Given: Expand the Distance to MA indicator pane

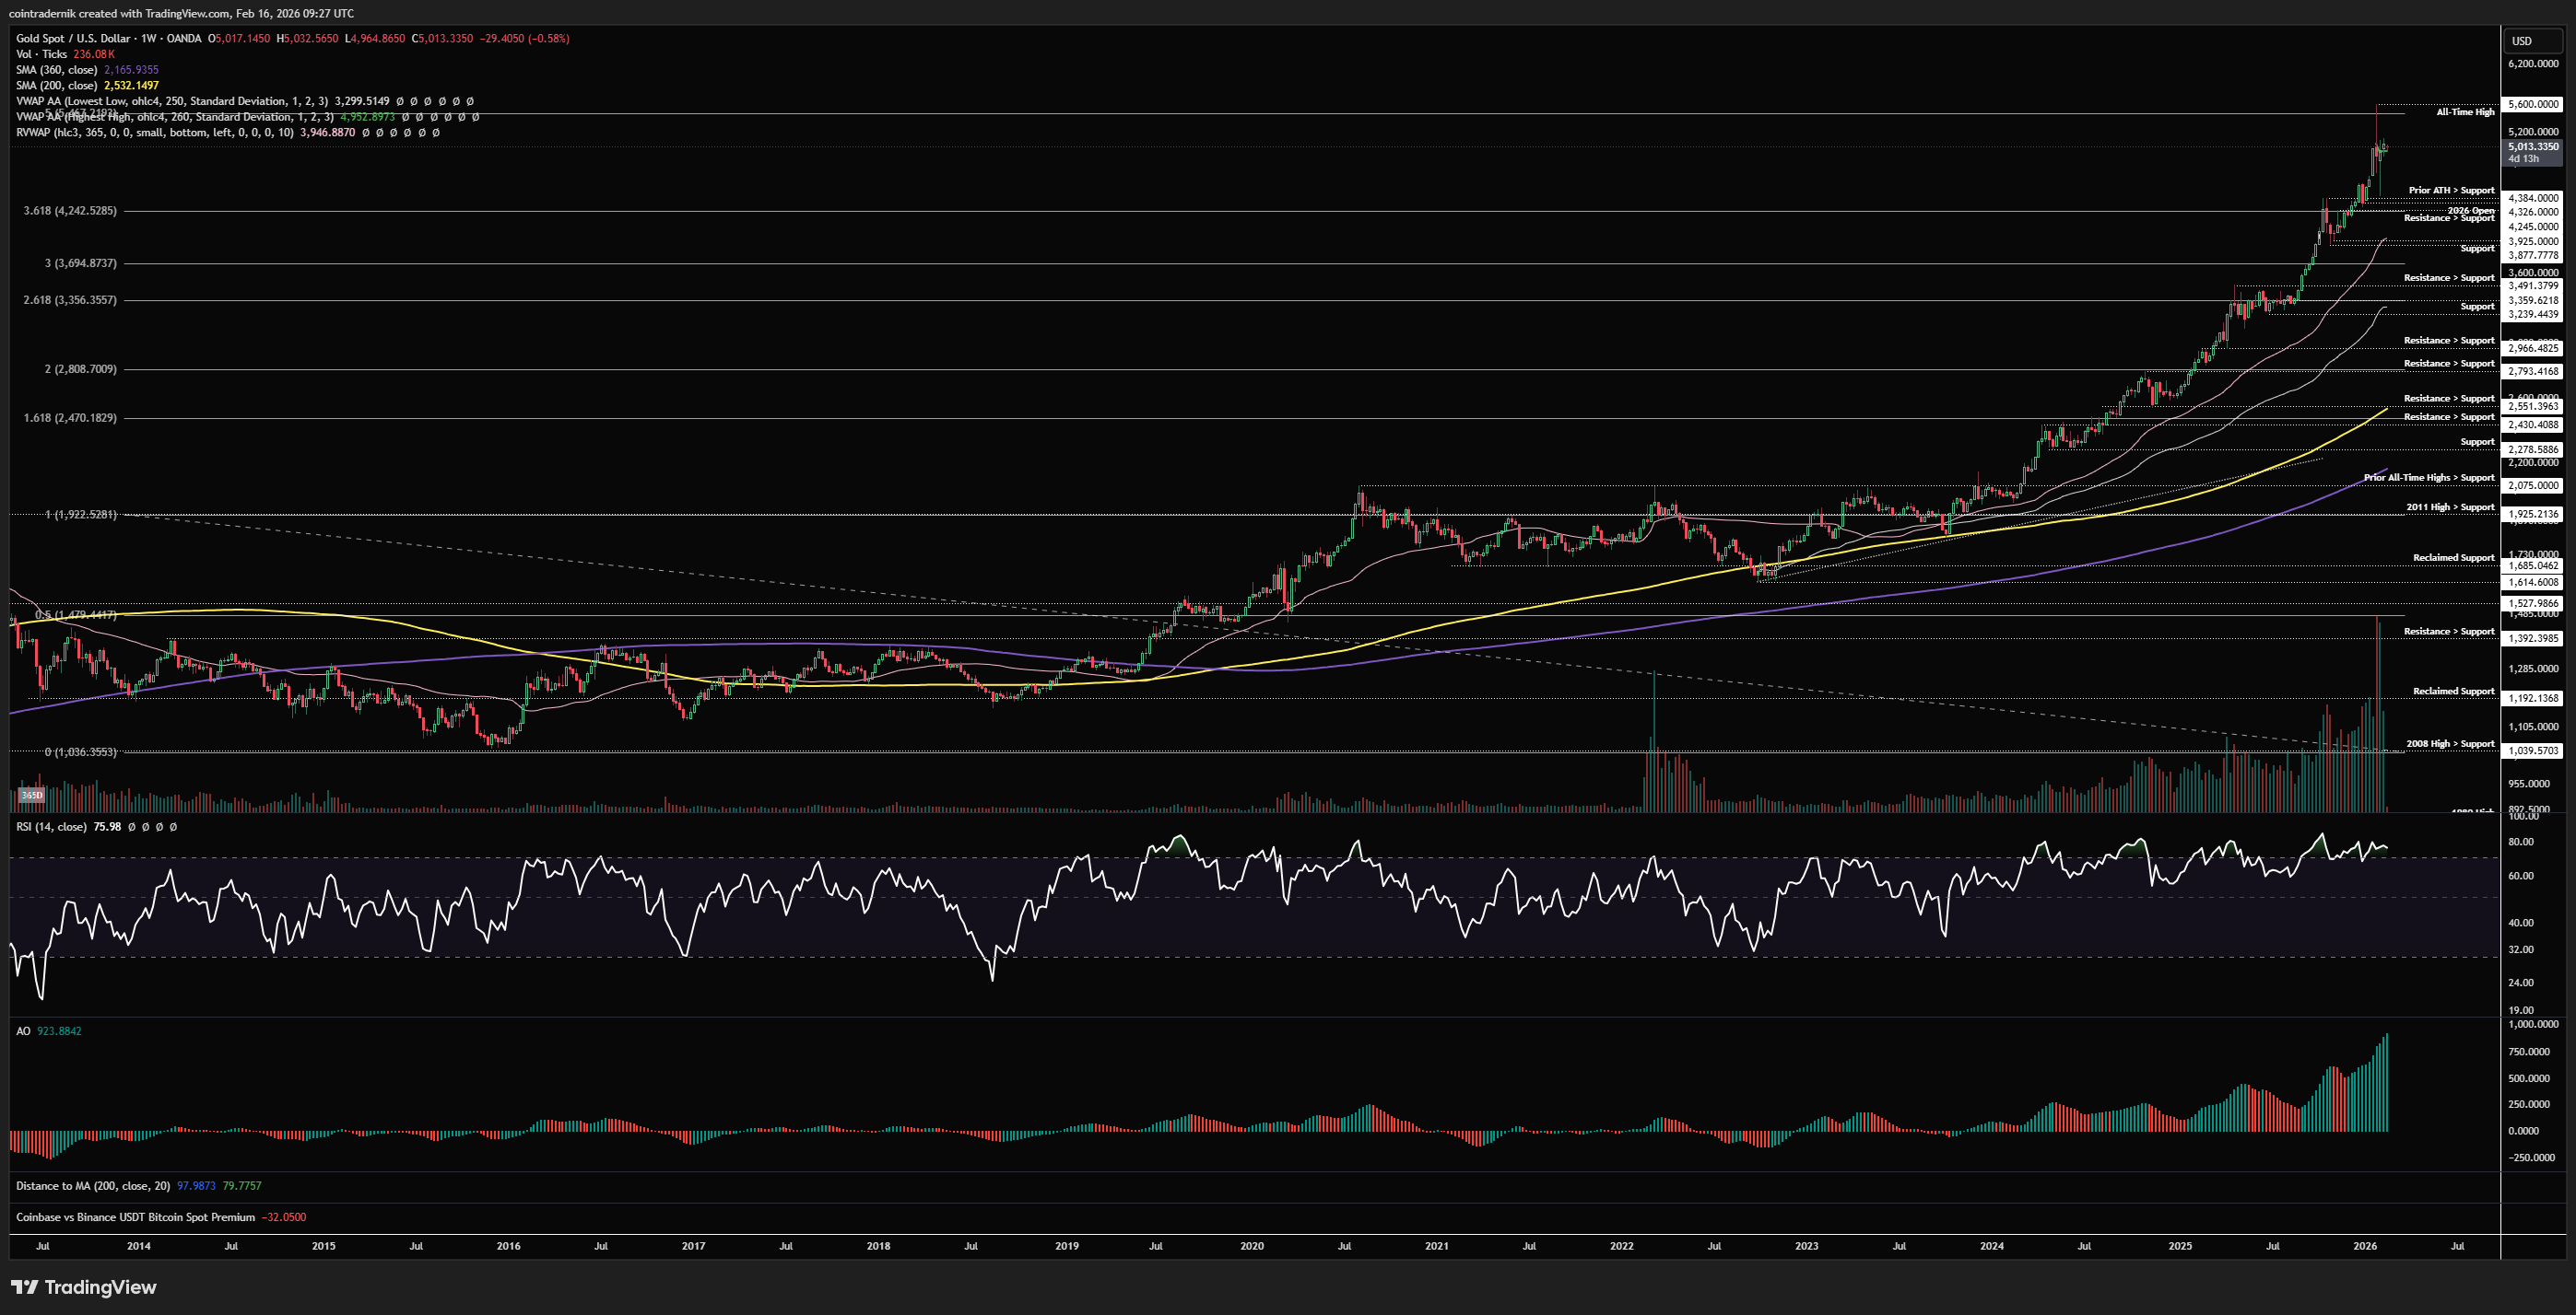Looking at the screenshot, I should [92, 1185].
